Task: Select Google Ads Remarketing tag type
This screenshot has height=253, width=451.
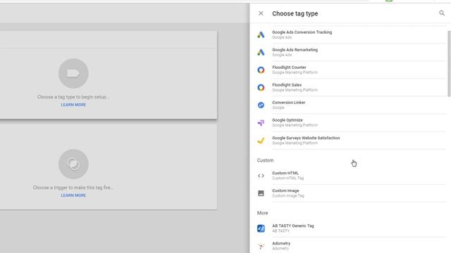Action: click(351, 52)
